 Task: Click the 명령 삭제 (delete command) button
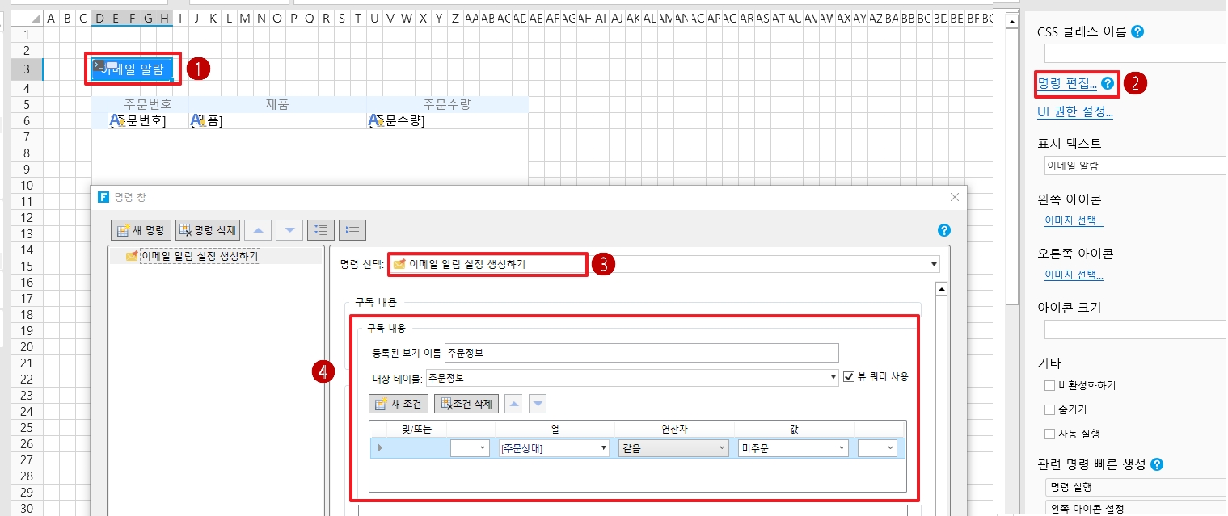point(208,230)
